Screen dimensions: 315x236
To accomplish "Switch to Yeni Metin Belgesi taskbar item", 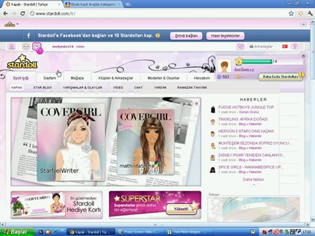I will tap(189, 232).
